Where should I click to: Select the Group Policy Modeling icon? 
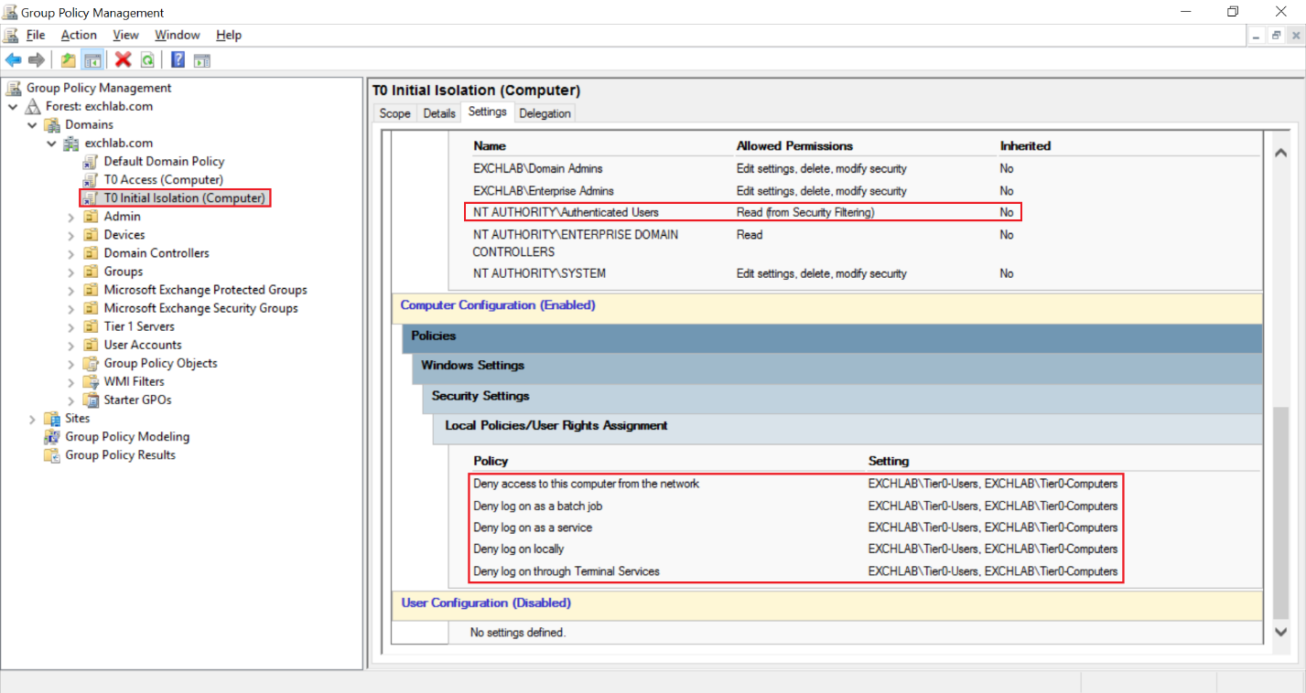point(51,436)
